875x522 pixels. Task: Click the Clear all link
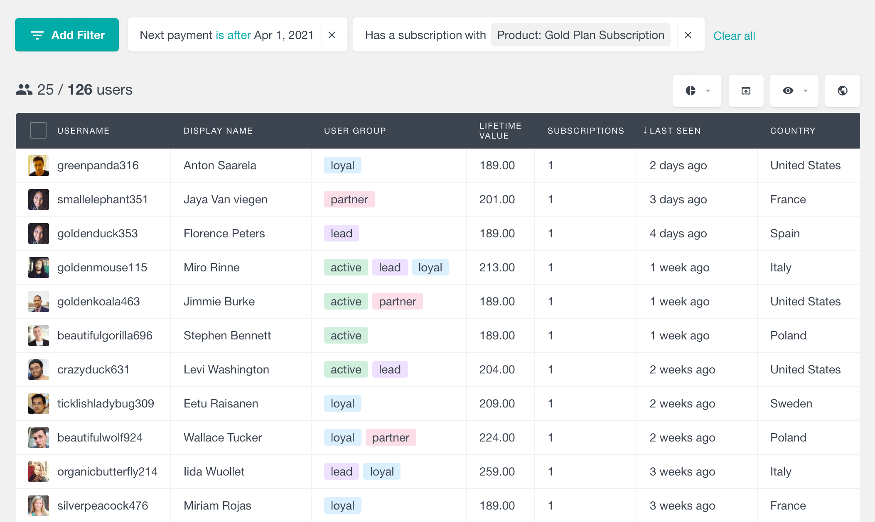click(734, 36)
